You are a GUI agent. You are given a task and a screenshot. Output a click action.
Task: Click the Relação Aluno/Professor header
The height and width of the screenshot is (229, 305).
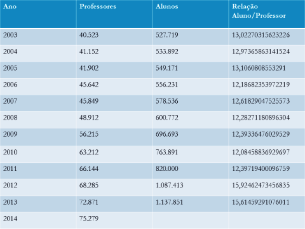point(259,11)
